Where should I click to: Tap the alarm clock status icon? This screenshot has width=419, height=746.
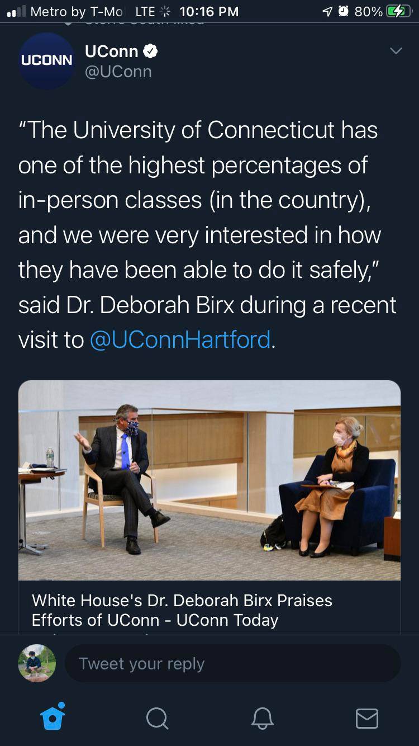343,11
